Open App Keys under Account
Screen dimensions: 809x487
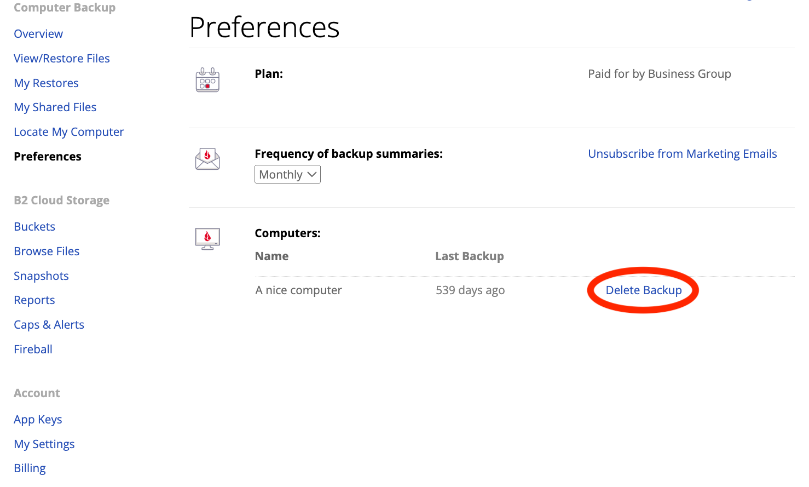[x=38, y=420]
